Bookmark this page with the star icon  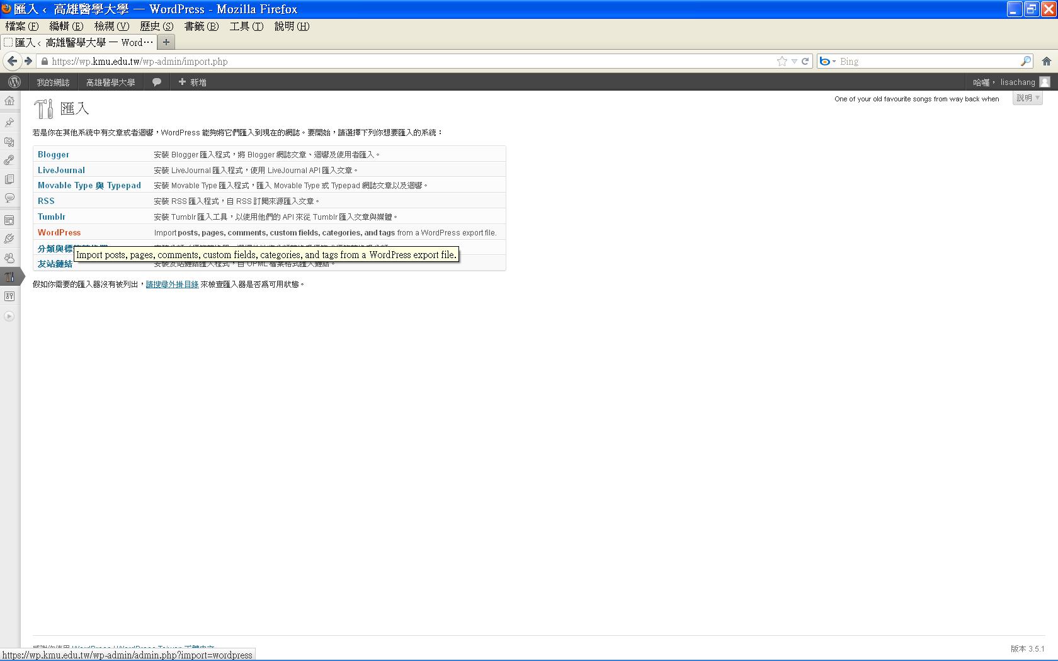[x=782, y=61]
